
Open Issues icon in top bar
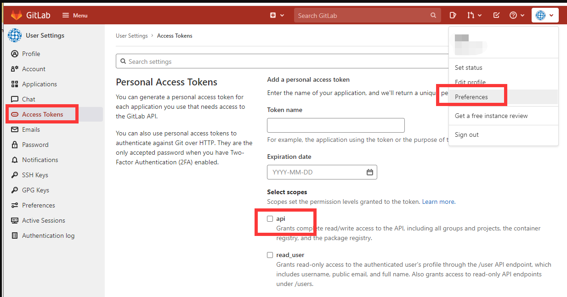click(453, 15)
